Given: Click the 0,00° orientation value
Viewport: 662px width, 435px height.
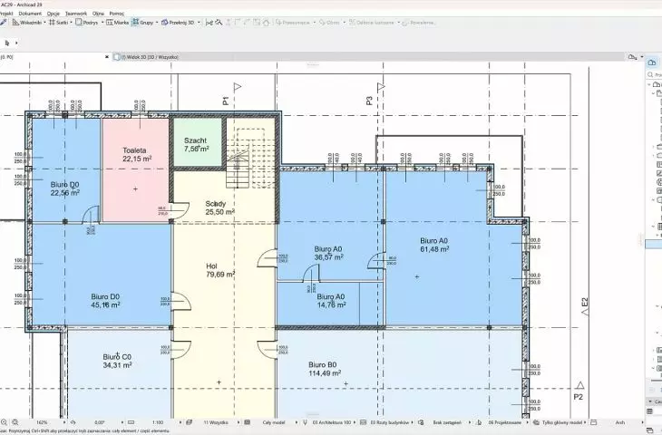Looking at the screenshot, I should [100, 422].
